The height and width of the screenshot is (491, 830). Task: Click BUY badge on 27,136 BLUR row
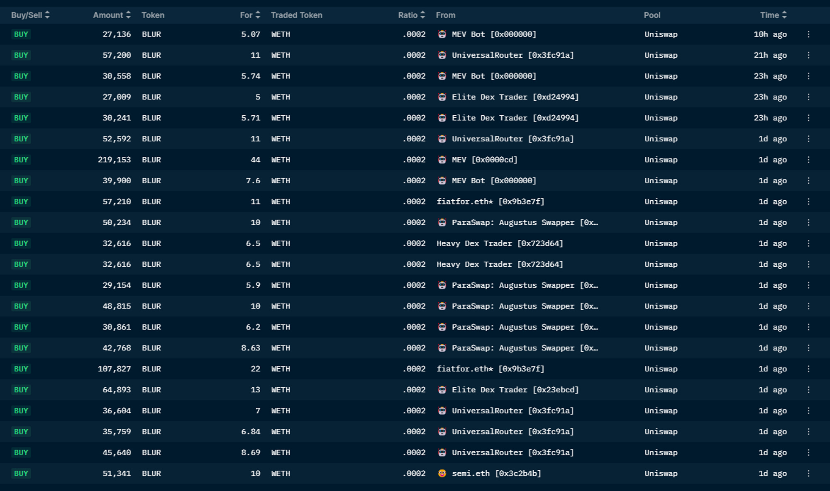pyautogui.click(x=21, y=34)
